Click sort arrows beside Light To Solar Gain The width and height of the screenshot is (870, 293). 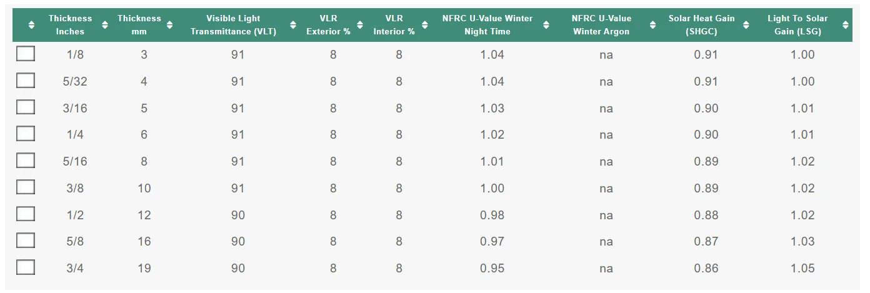846,25
